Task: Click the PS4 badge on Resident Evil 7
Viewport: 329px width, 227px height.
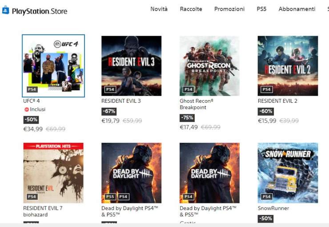Action: [32, 197]
